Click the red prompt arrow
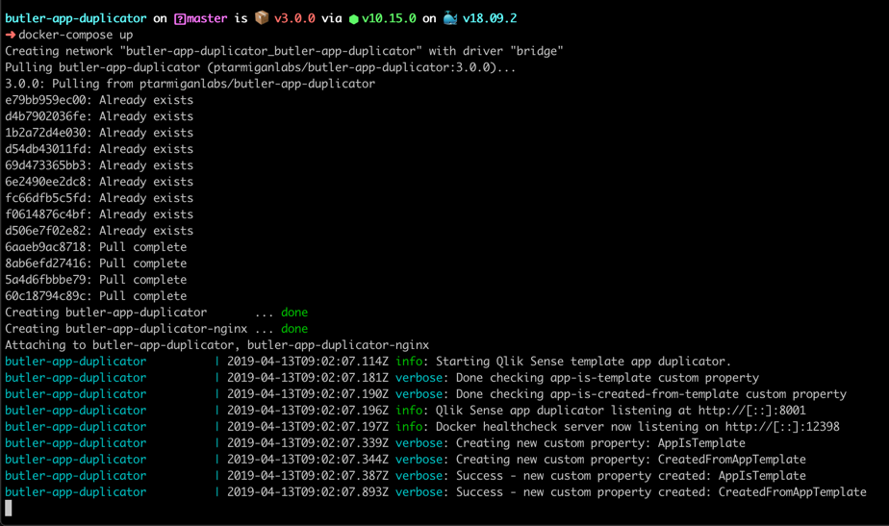This screenshot has width=889, height=526. (11, 36)
